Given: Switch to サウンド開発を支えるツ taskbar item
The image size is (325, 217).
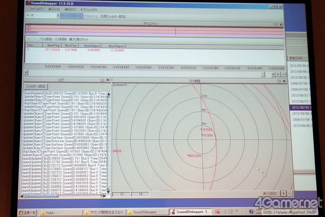Looking at the screenshot, I should pyautogui.click(x=105, y=213).
